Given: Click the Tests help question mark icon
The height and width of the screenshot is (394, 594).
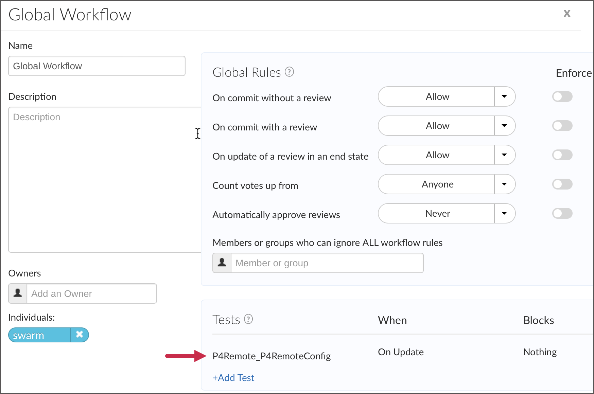Looking at the screenshot, I should pos(248,319).
